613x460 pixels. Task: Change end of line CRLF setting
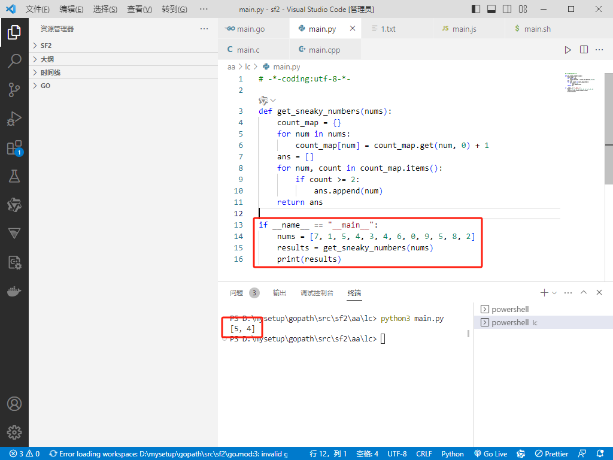[x=424, y=453]
